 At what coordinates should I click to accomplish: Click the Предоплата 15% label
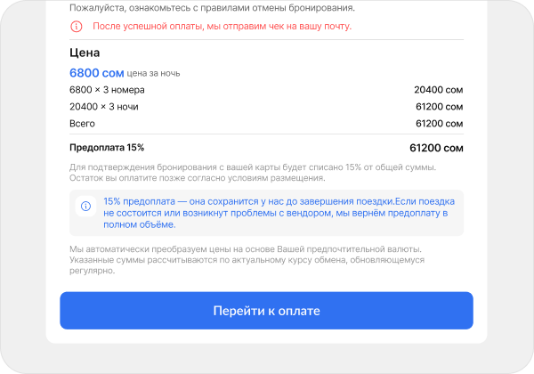(106, 148)
